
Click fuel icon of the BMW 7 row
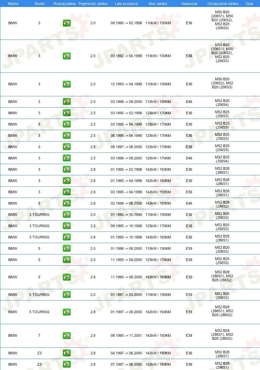click(67, 335)
